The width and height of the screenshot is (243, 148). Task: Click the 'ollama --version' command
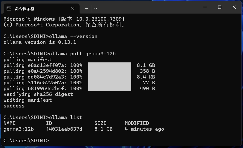[73, 36]
